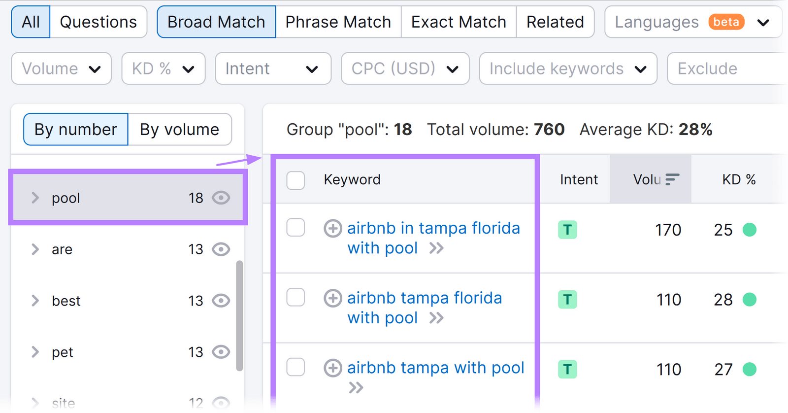Click the Intent column header
Screen dimensions: 788x413
[579, 179]
